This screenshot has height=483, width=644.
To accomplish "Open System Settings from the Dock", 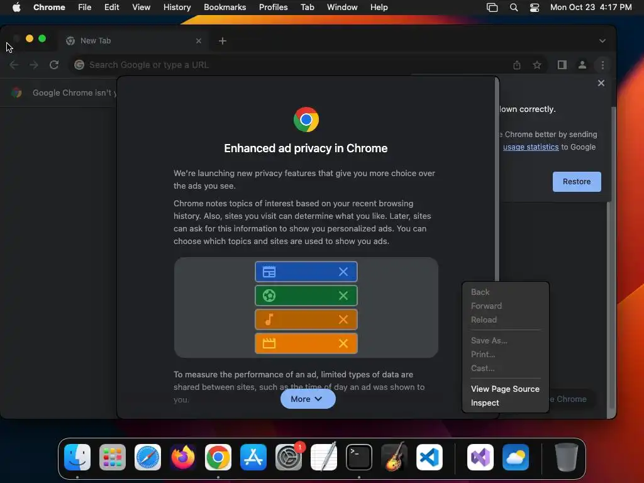I will [x=289, y=457].
